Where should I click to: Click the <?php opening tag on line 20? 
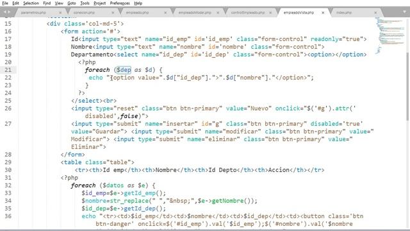pyautogui.click(x=87, y=62)
